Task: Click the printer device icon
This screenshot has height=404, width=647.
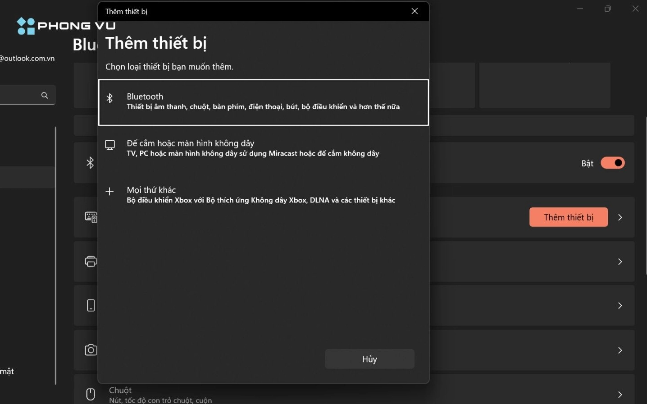Action: (91, 262)
